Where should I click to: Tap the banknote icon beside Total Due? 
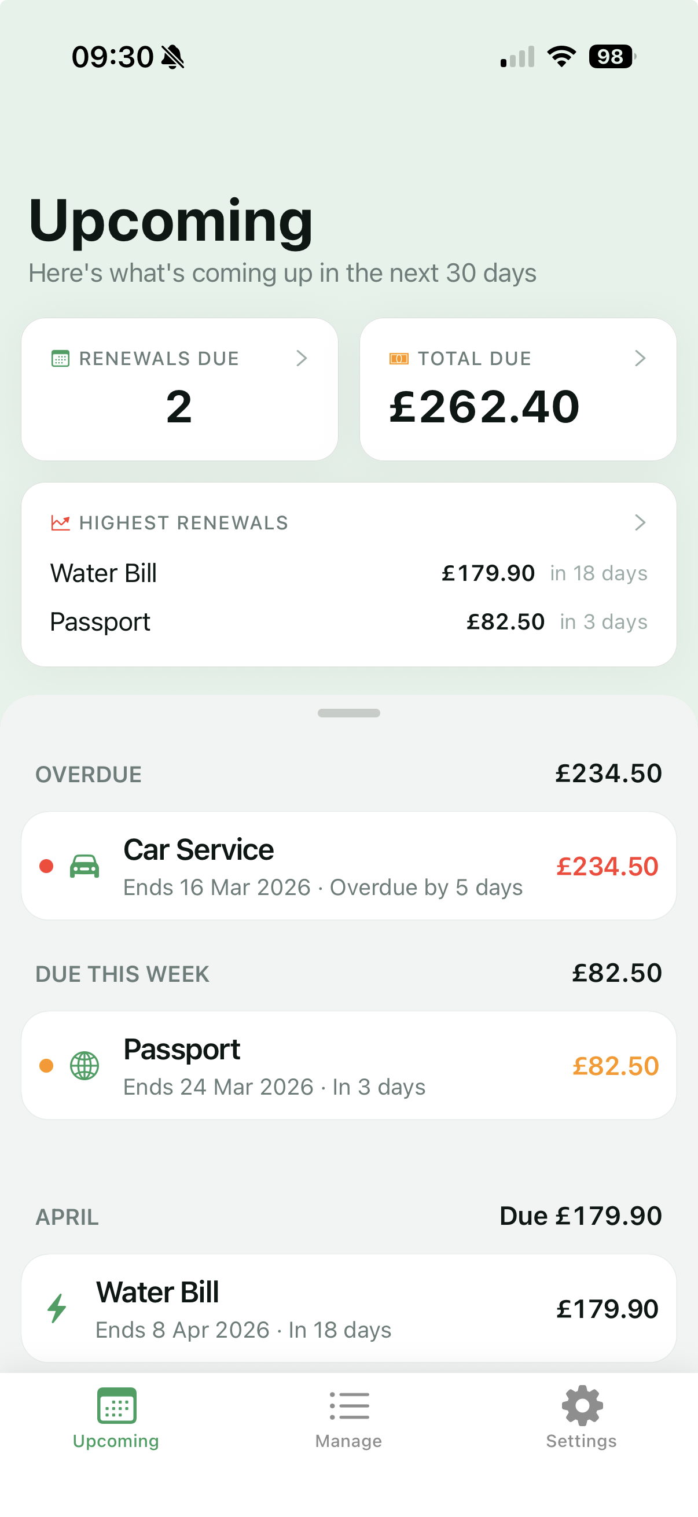tap(399, 359)
